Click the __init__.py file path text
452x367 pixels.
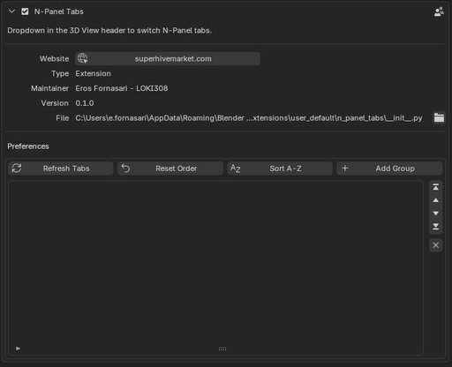[x=249, y=118]
